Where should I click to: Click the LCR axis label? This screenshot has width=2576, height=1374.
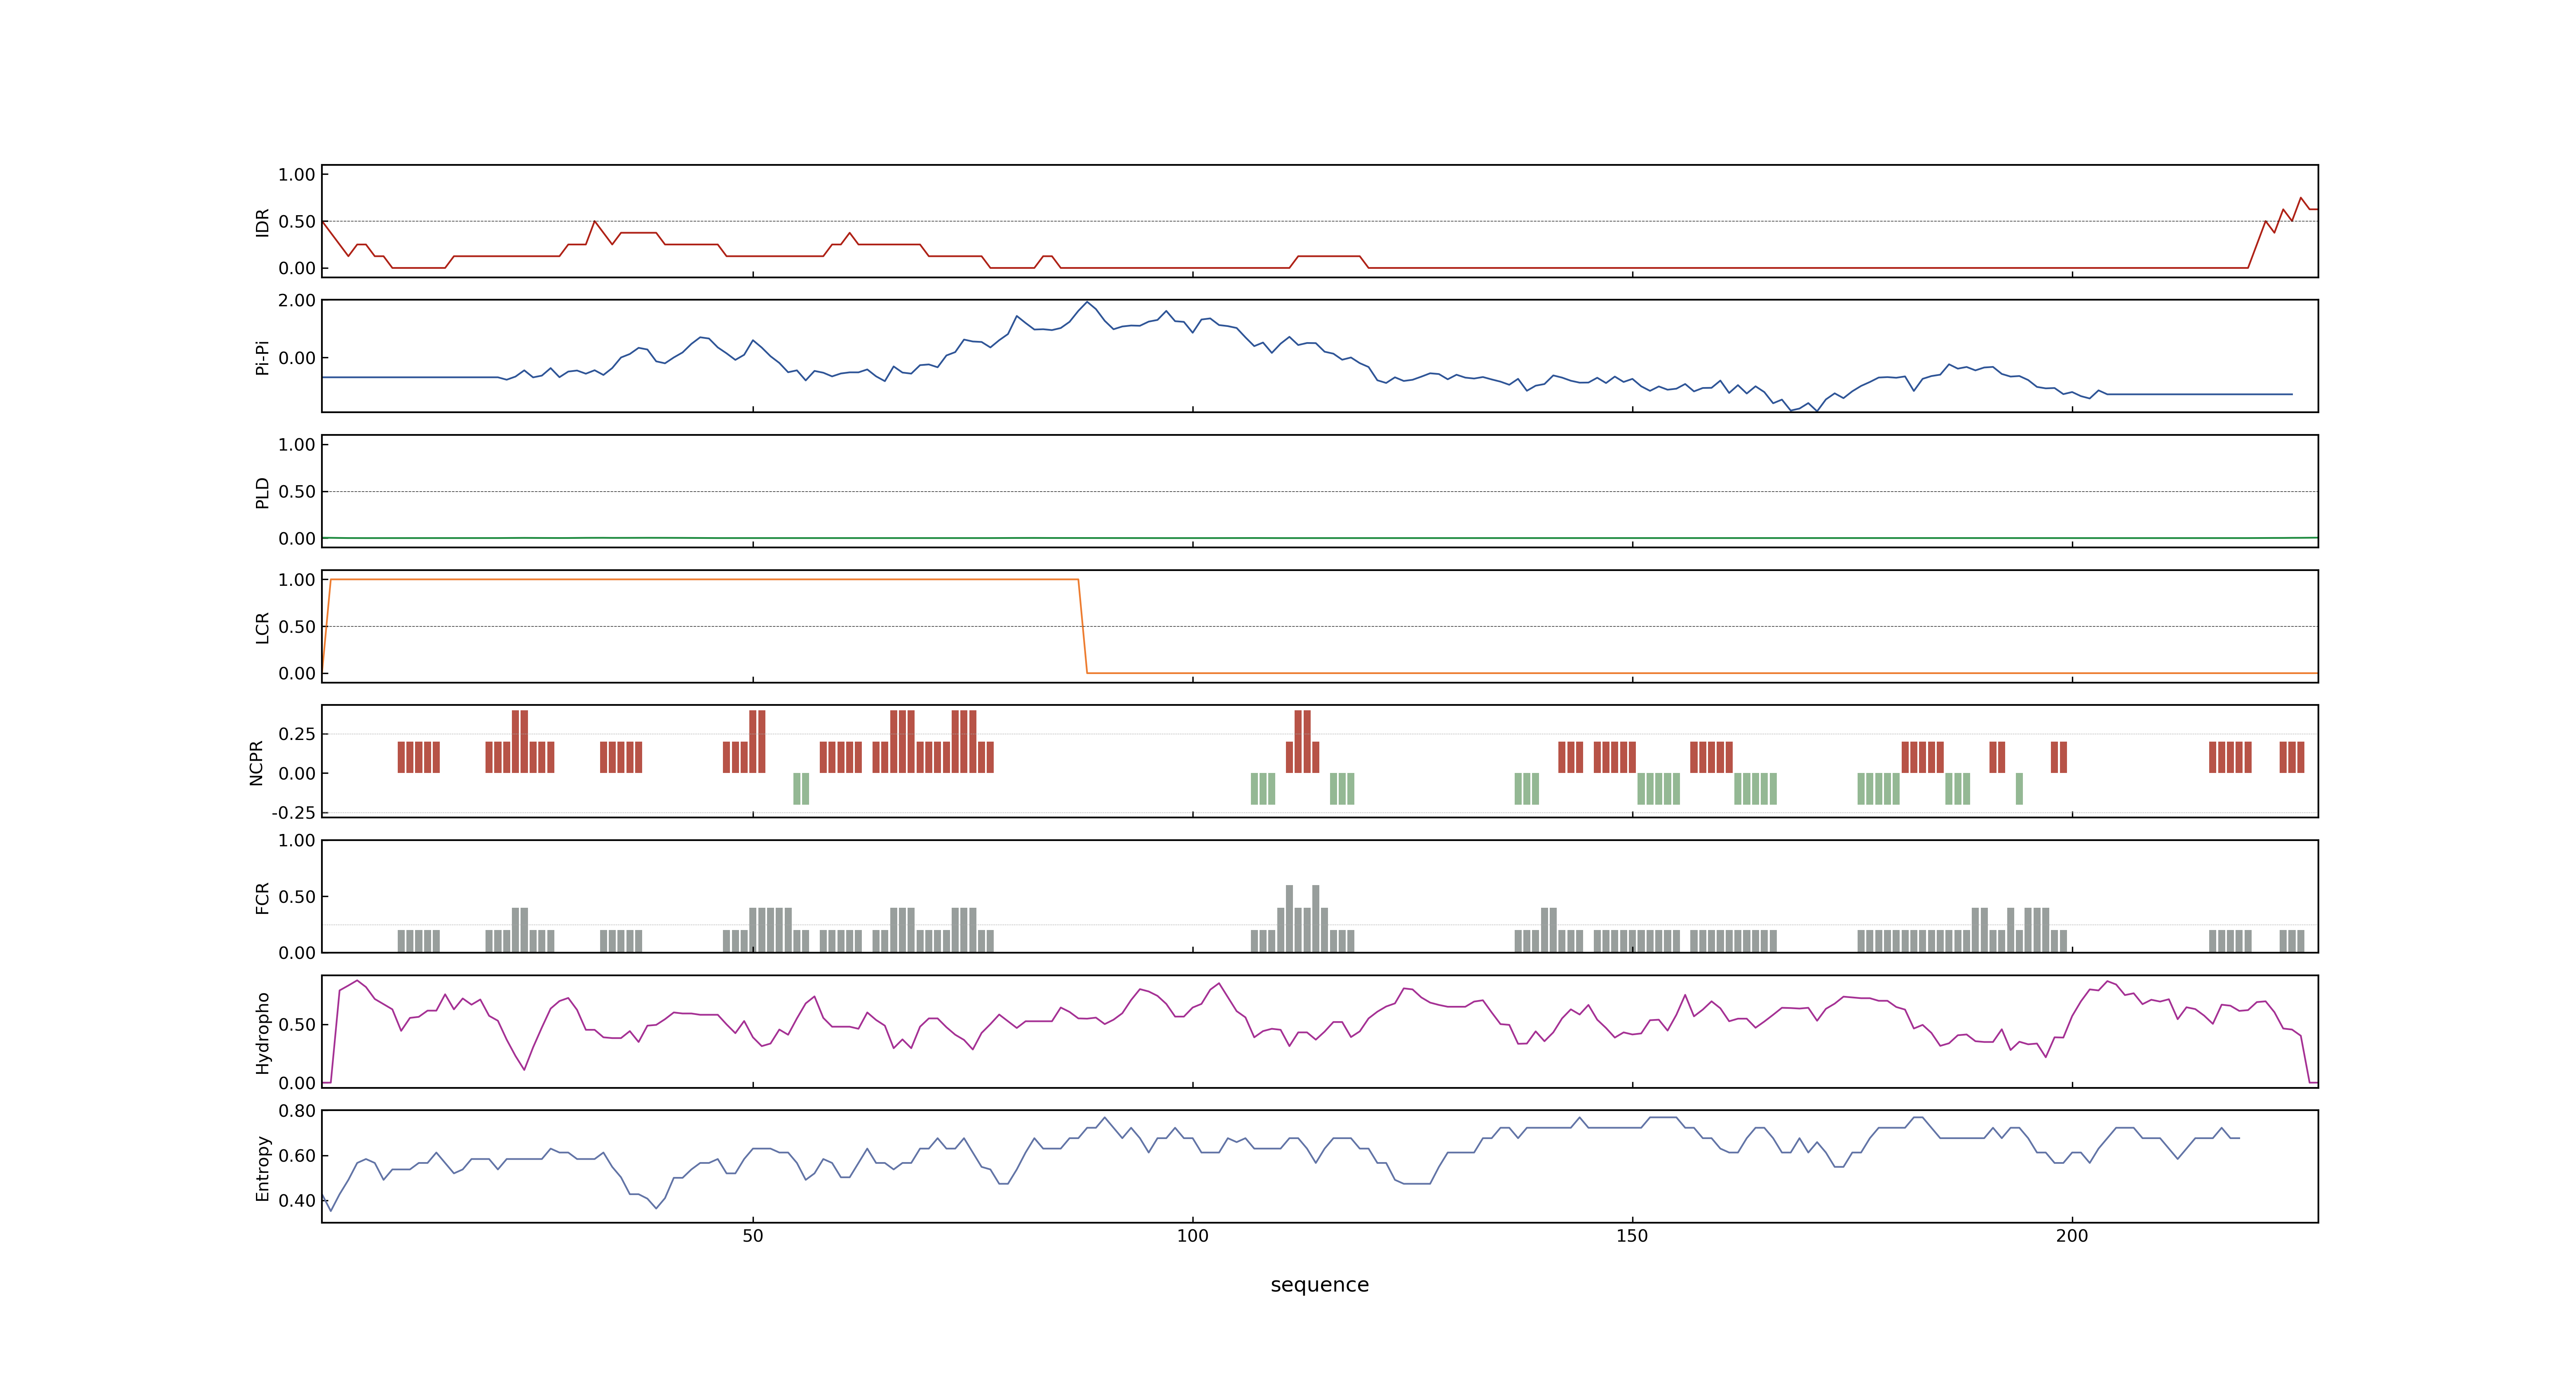[x=262, y=627]
